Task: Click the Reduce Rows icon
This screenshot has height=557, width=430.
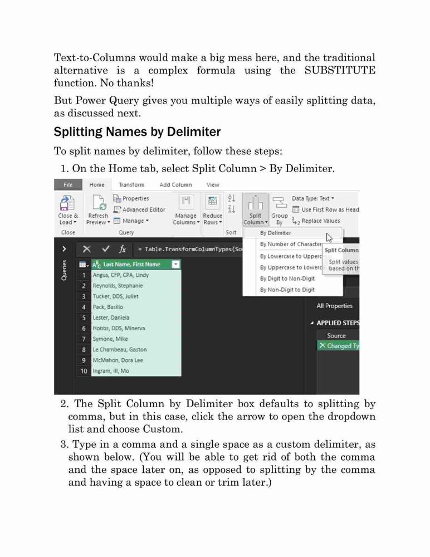Action: [x=213, y=202]
